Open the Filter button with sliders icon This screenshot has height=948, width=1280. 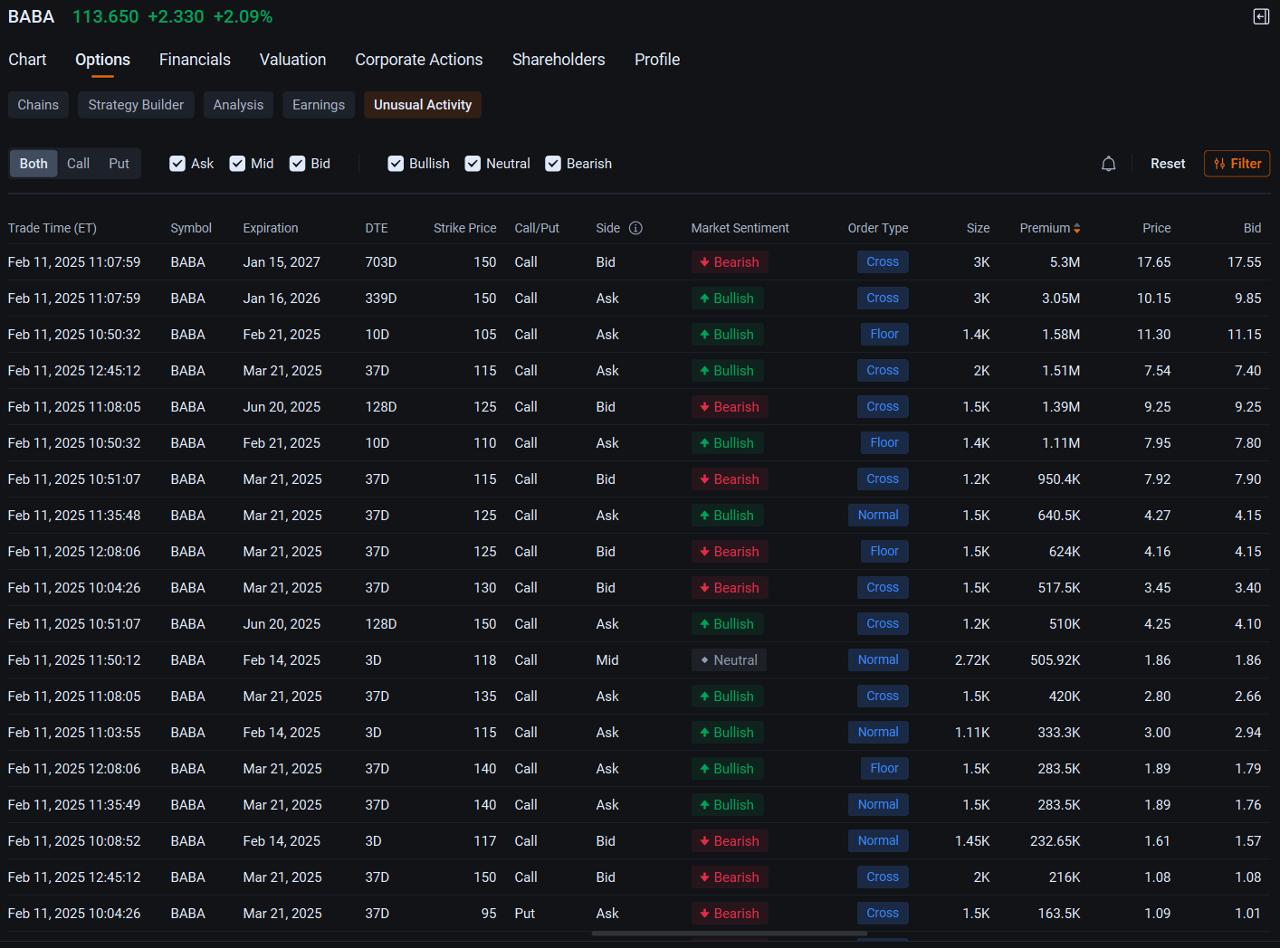click(x=1237, y=164)
